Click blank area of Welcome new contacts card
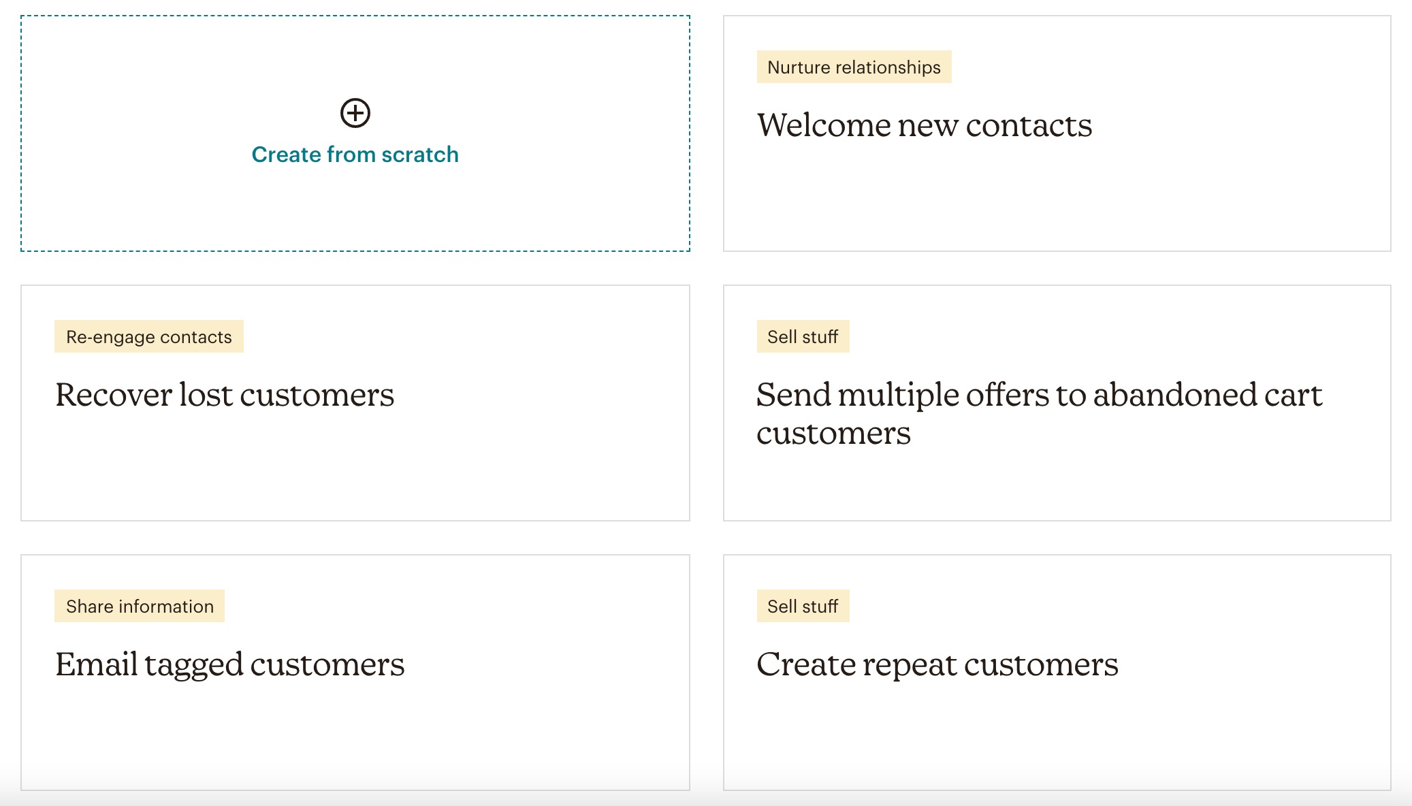 pos(1057,197)
